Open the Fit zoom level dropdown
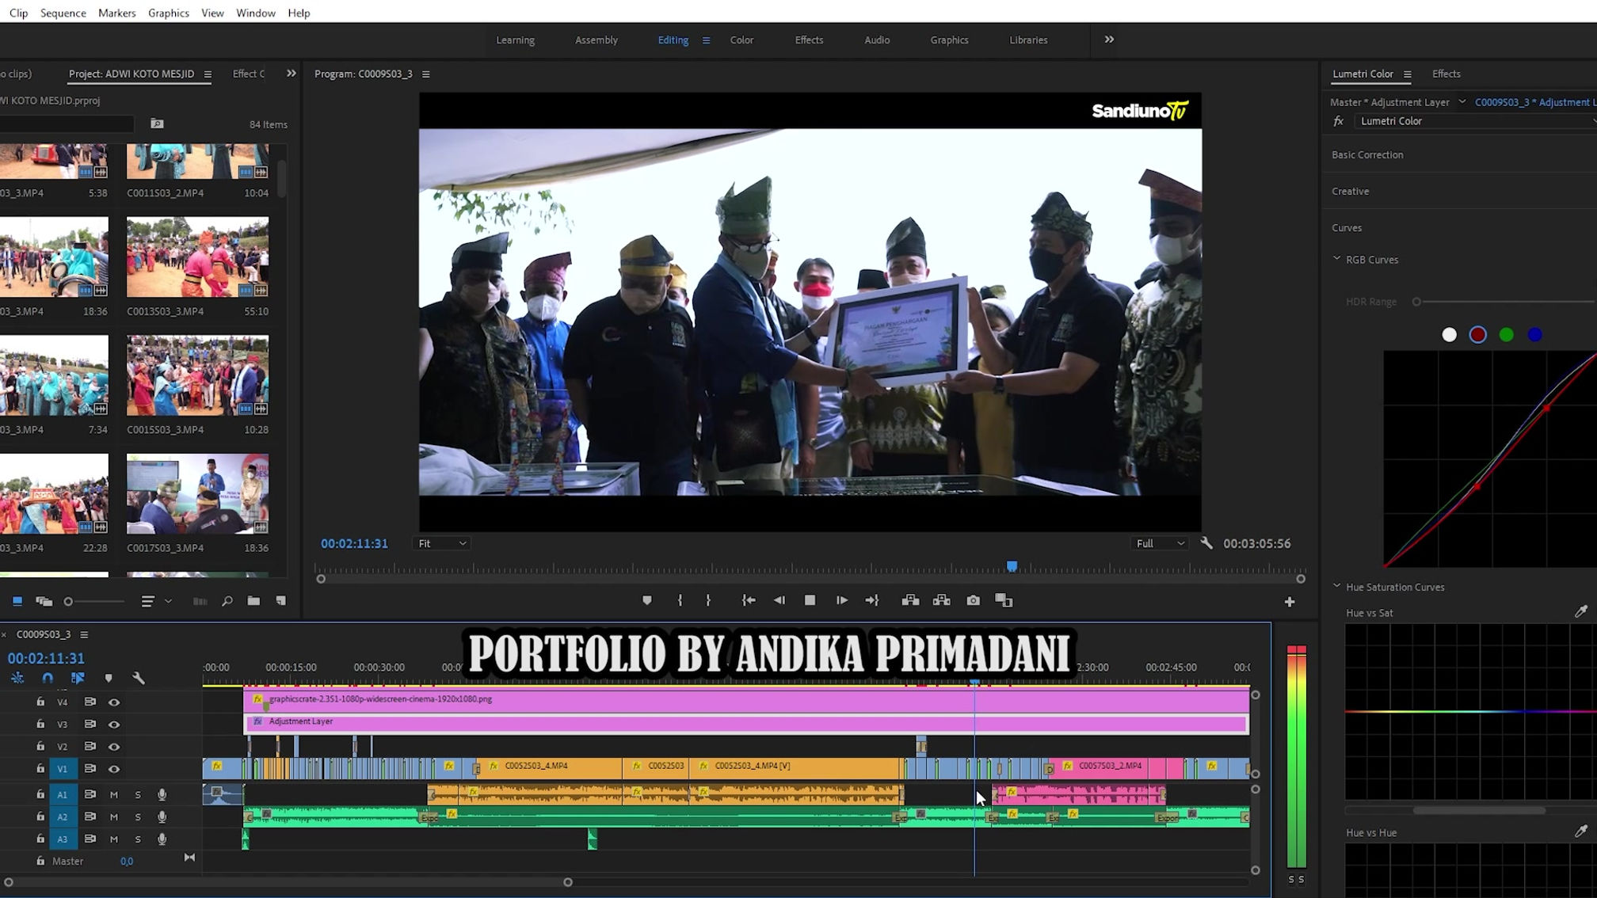Screen dimensions: 1597x898 442,543
